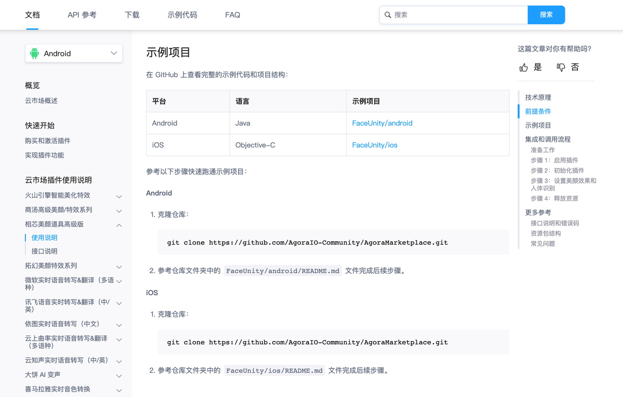
Task: Expand 拓幻美颜特效系列 section
Action: point(119,267)
